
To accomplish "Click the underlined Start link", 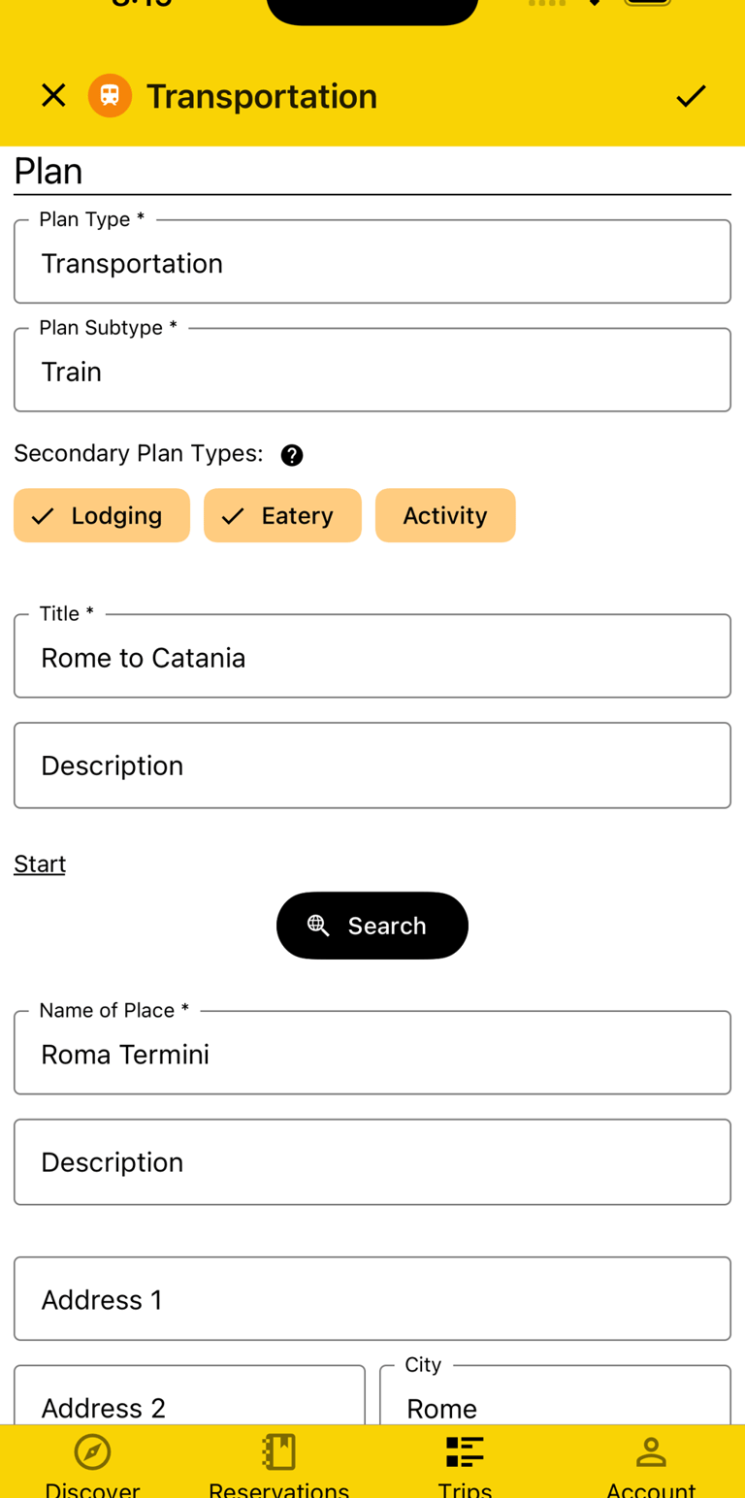I will pos(39,863).
